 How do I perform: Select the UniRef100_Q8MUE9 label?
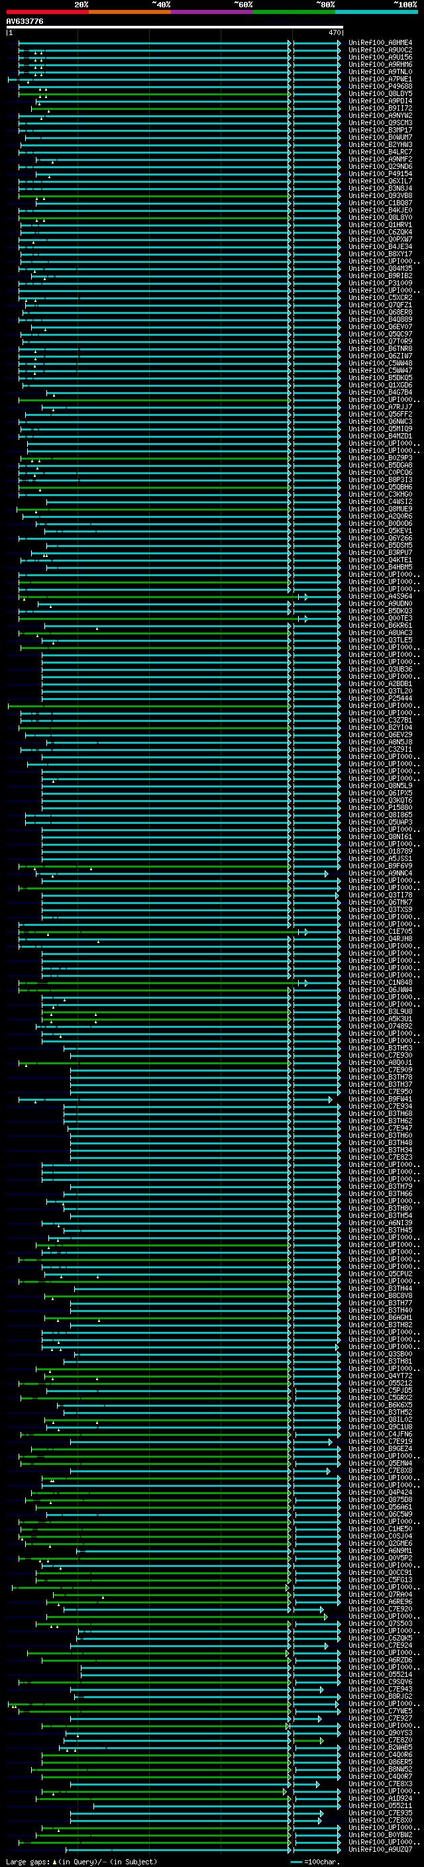tap(380, 509)
